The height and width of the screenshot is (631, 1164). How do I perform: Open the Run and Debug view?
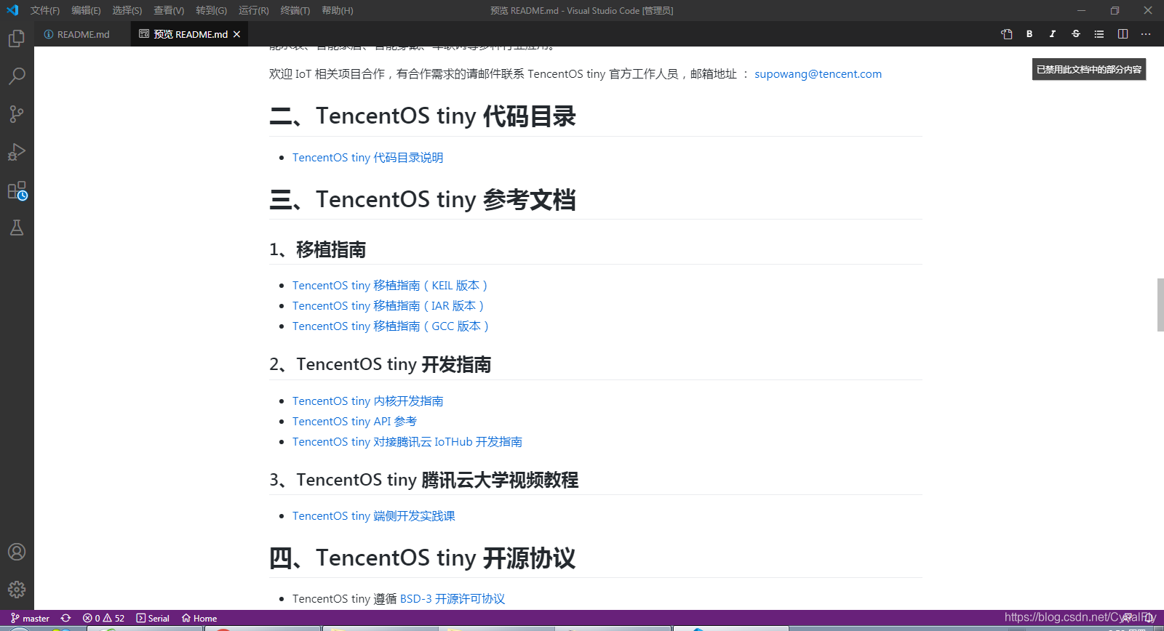point(17,152)
